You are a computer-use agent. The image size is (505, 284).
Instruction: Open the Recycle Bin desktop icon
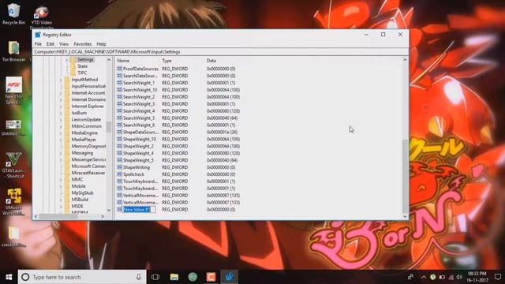[13, 13]
